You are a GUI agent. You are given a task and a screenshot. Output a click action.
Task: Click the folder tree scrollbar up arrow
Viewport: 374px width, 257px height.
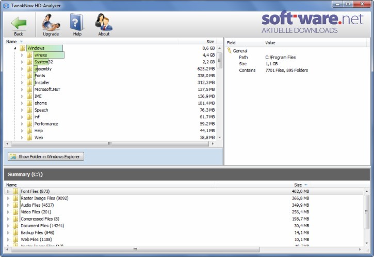point(220,48)
